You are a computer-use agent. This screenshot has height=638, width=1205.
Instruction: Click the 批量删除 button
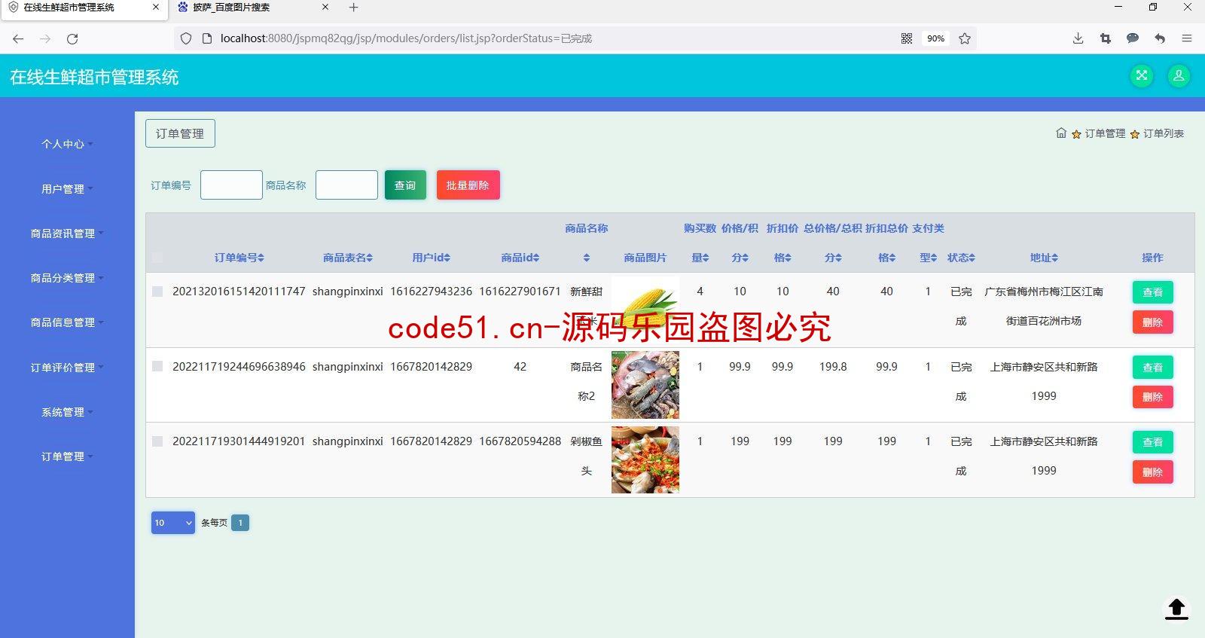click(x=468, y=185)
